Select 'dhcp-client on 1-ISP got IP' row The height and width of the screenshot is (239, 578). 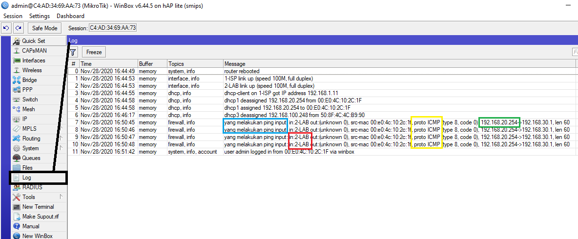coord(323,93)
